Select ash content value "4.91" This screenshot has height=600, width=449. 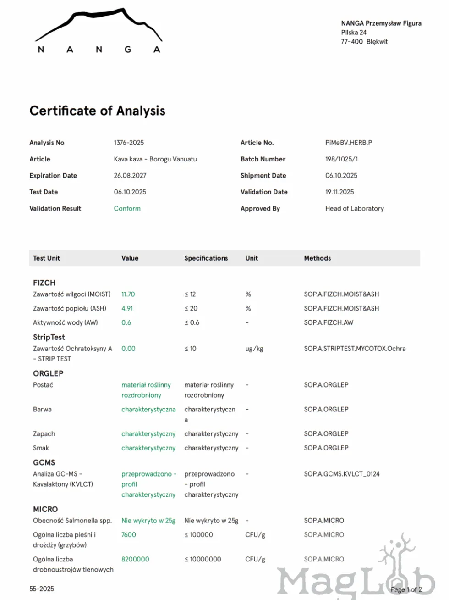tap(127, 308)
